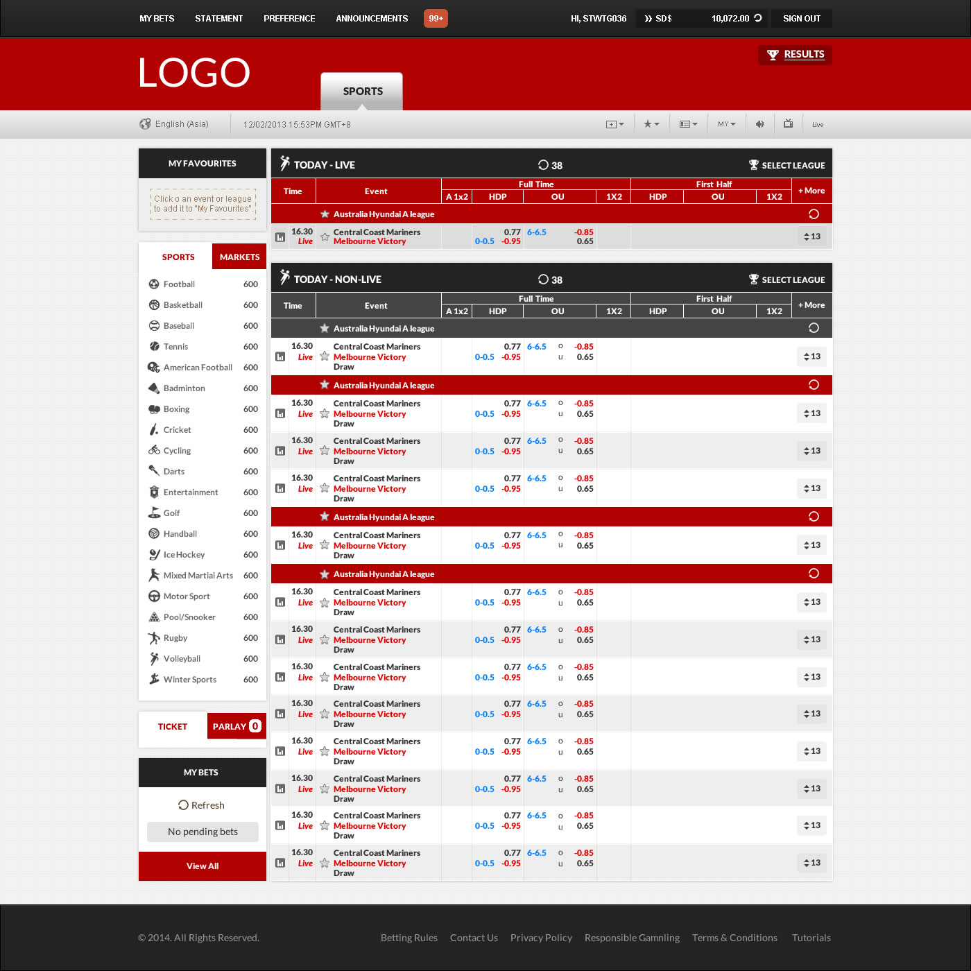
Task: Select the Cycling bike icon
Action: (x=154, y=451)
